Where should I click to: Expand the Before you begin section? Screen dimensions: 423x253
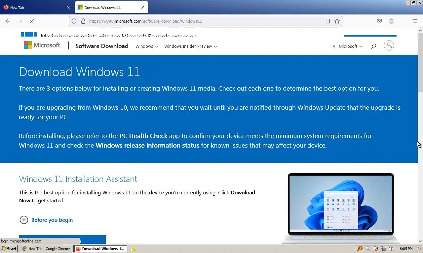coord(46,220)
